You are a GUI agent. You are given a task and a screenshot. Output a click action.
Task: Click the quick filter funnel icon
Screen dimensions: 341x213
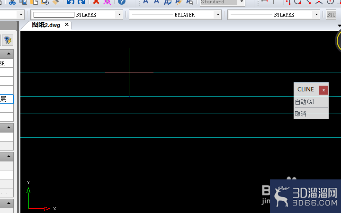click(x=8, y=40)
